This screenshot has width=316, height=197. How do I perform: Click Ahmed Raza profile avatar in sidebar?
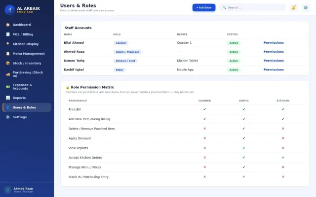click(8, 190)
